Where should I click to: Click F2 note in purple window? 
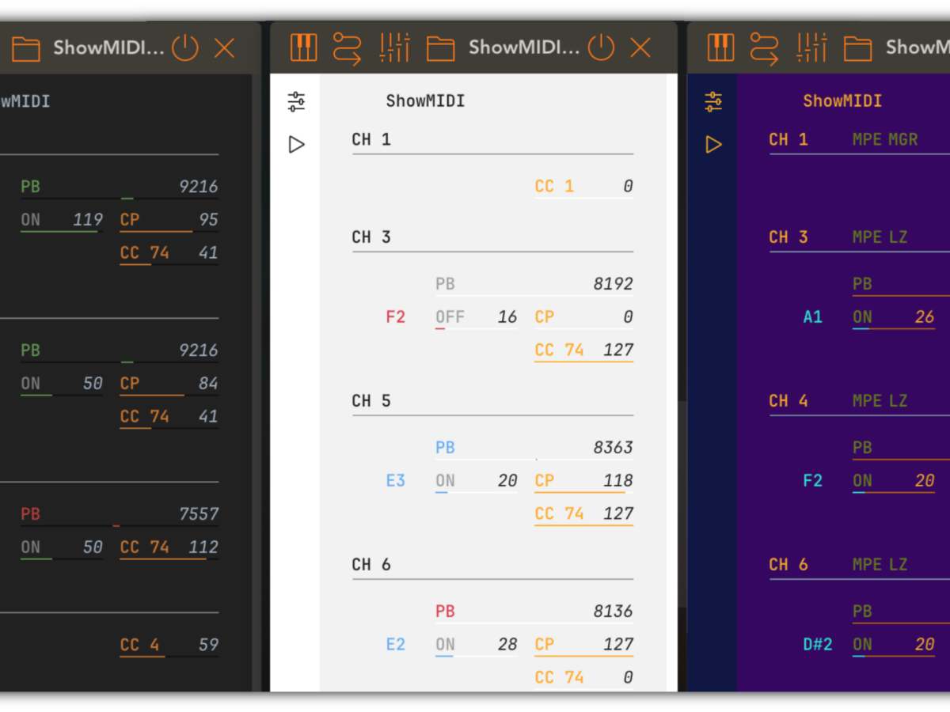813,481
